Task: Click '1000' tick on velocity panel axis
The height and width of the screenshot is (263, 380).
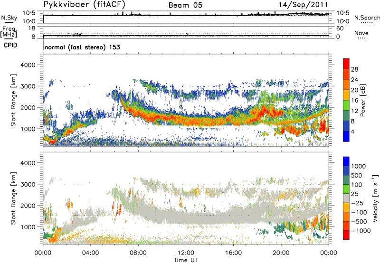Action: point(28,227)
